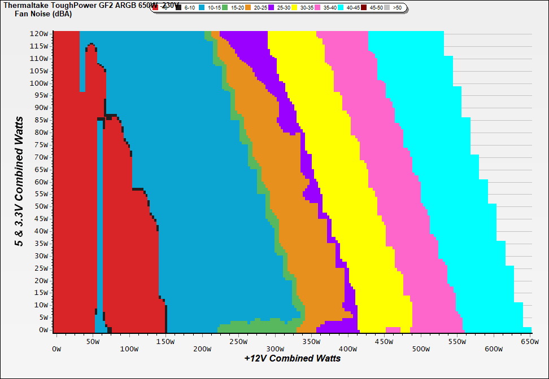The height and width of the screenshot is (379, 549).
Task: Click the 0W label on the x-axis
Action: (x=56, y=341)
